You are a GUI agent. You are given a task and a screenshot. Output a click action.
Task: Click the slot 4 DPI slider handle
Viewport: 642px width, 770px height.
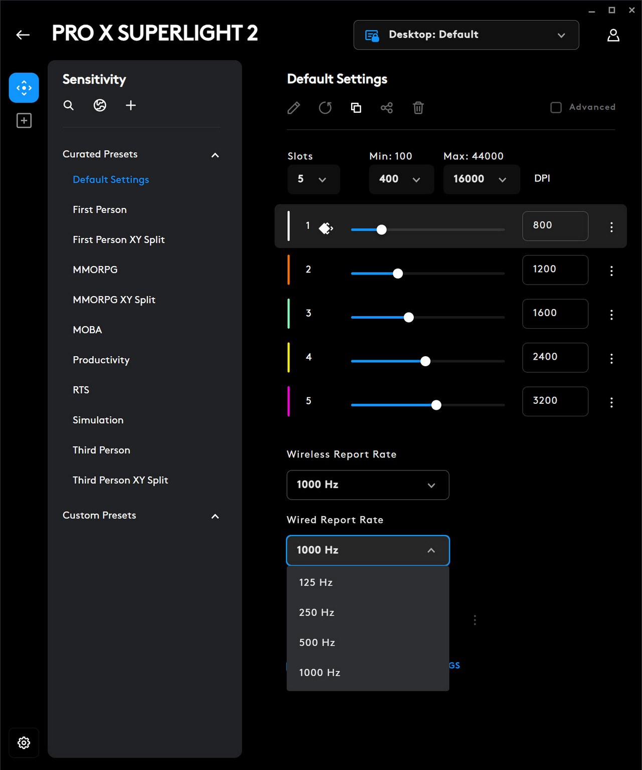coord(425,361)
